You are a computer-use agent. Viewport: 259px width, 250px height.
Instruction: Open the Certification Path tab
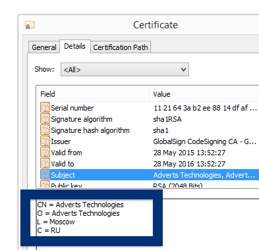pos(121,47)
